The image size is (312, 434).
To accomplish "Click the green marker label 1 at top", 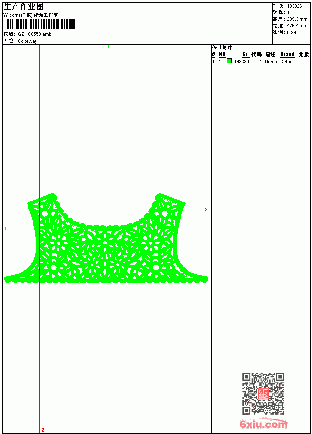I will [x=108, y=47].
